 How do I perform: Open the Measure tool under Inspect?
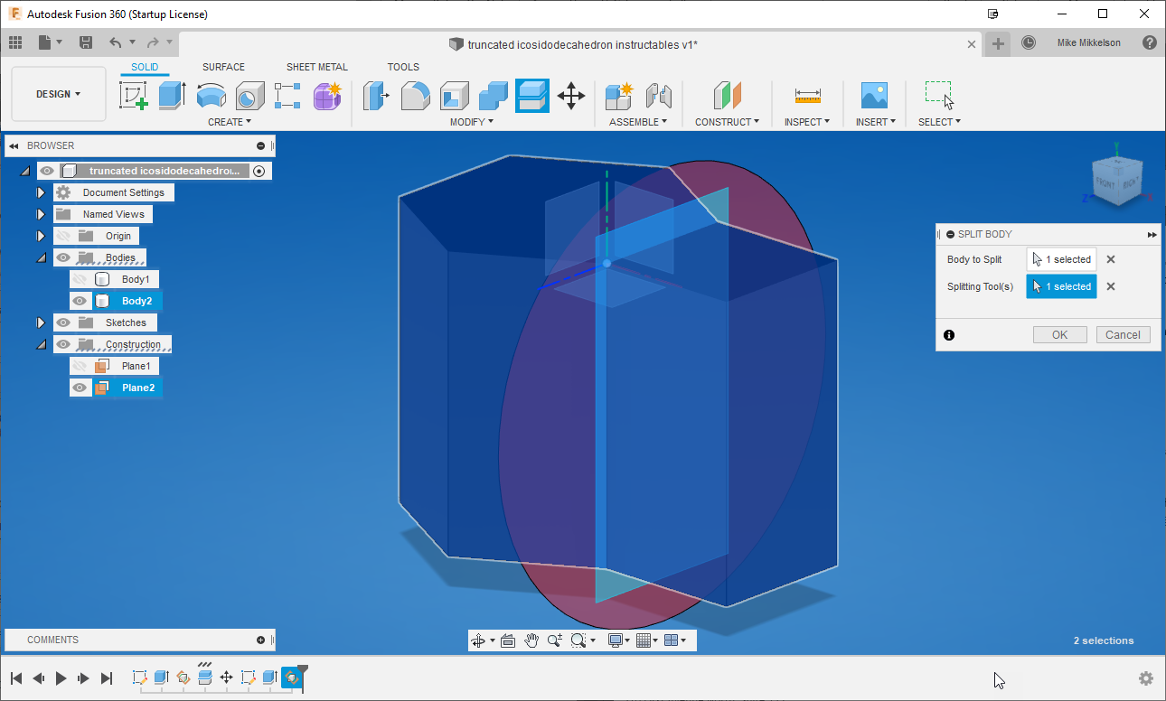click(x=805, y=96)
